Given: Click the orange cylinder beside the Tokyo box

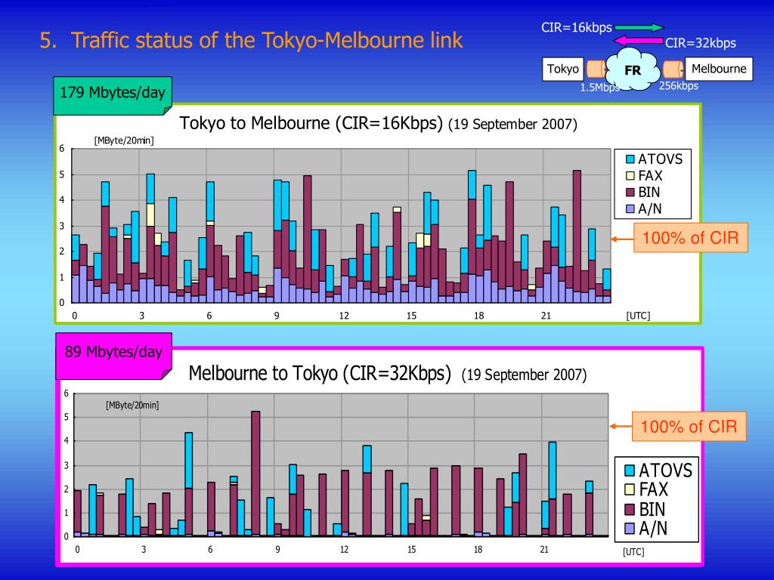Looking at the screenshot, I should (x=596, y=69).
